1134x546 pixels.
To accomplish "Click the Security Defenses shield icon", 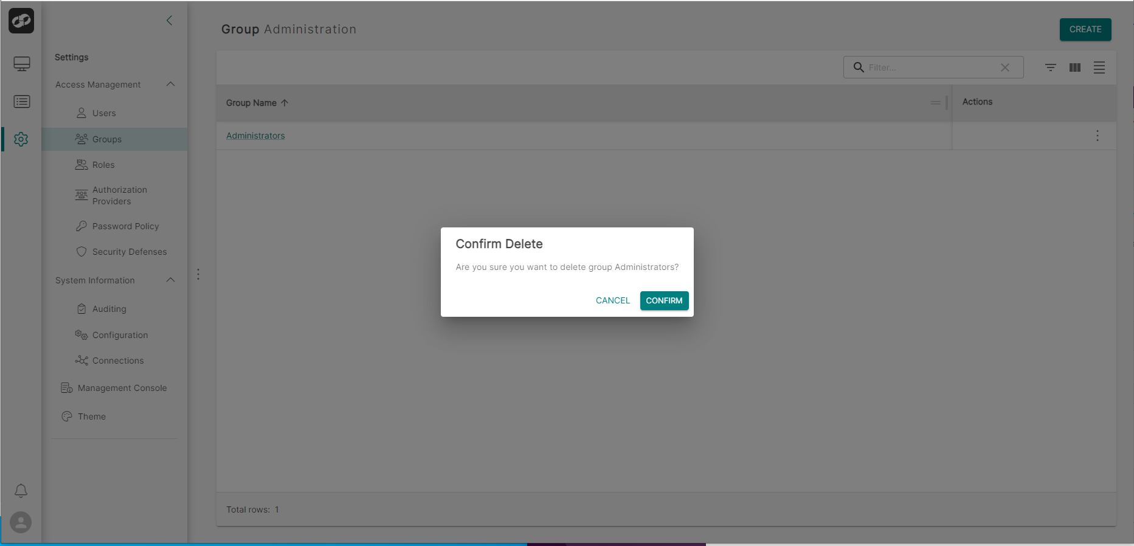I will point(81,252).
